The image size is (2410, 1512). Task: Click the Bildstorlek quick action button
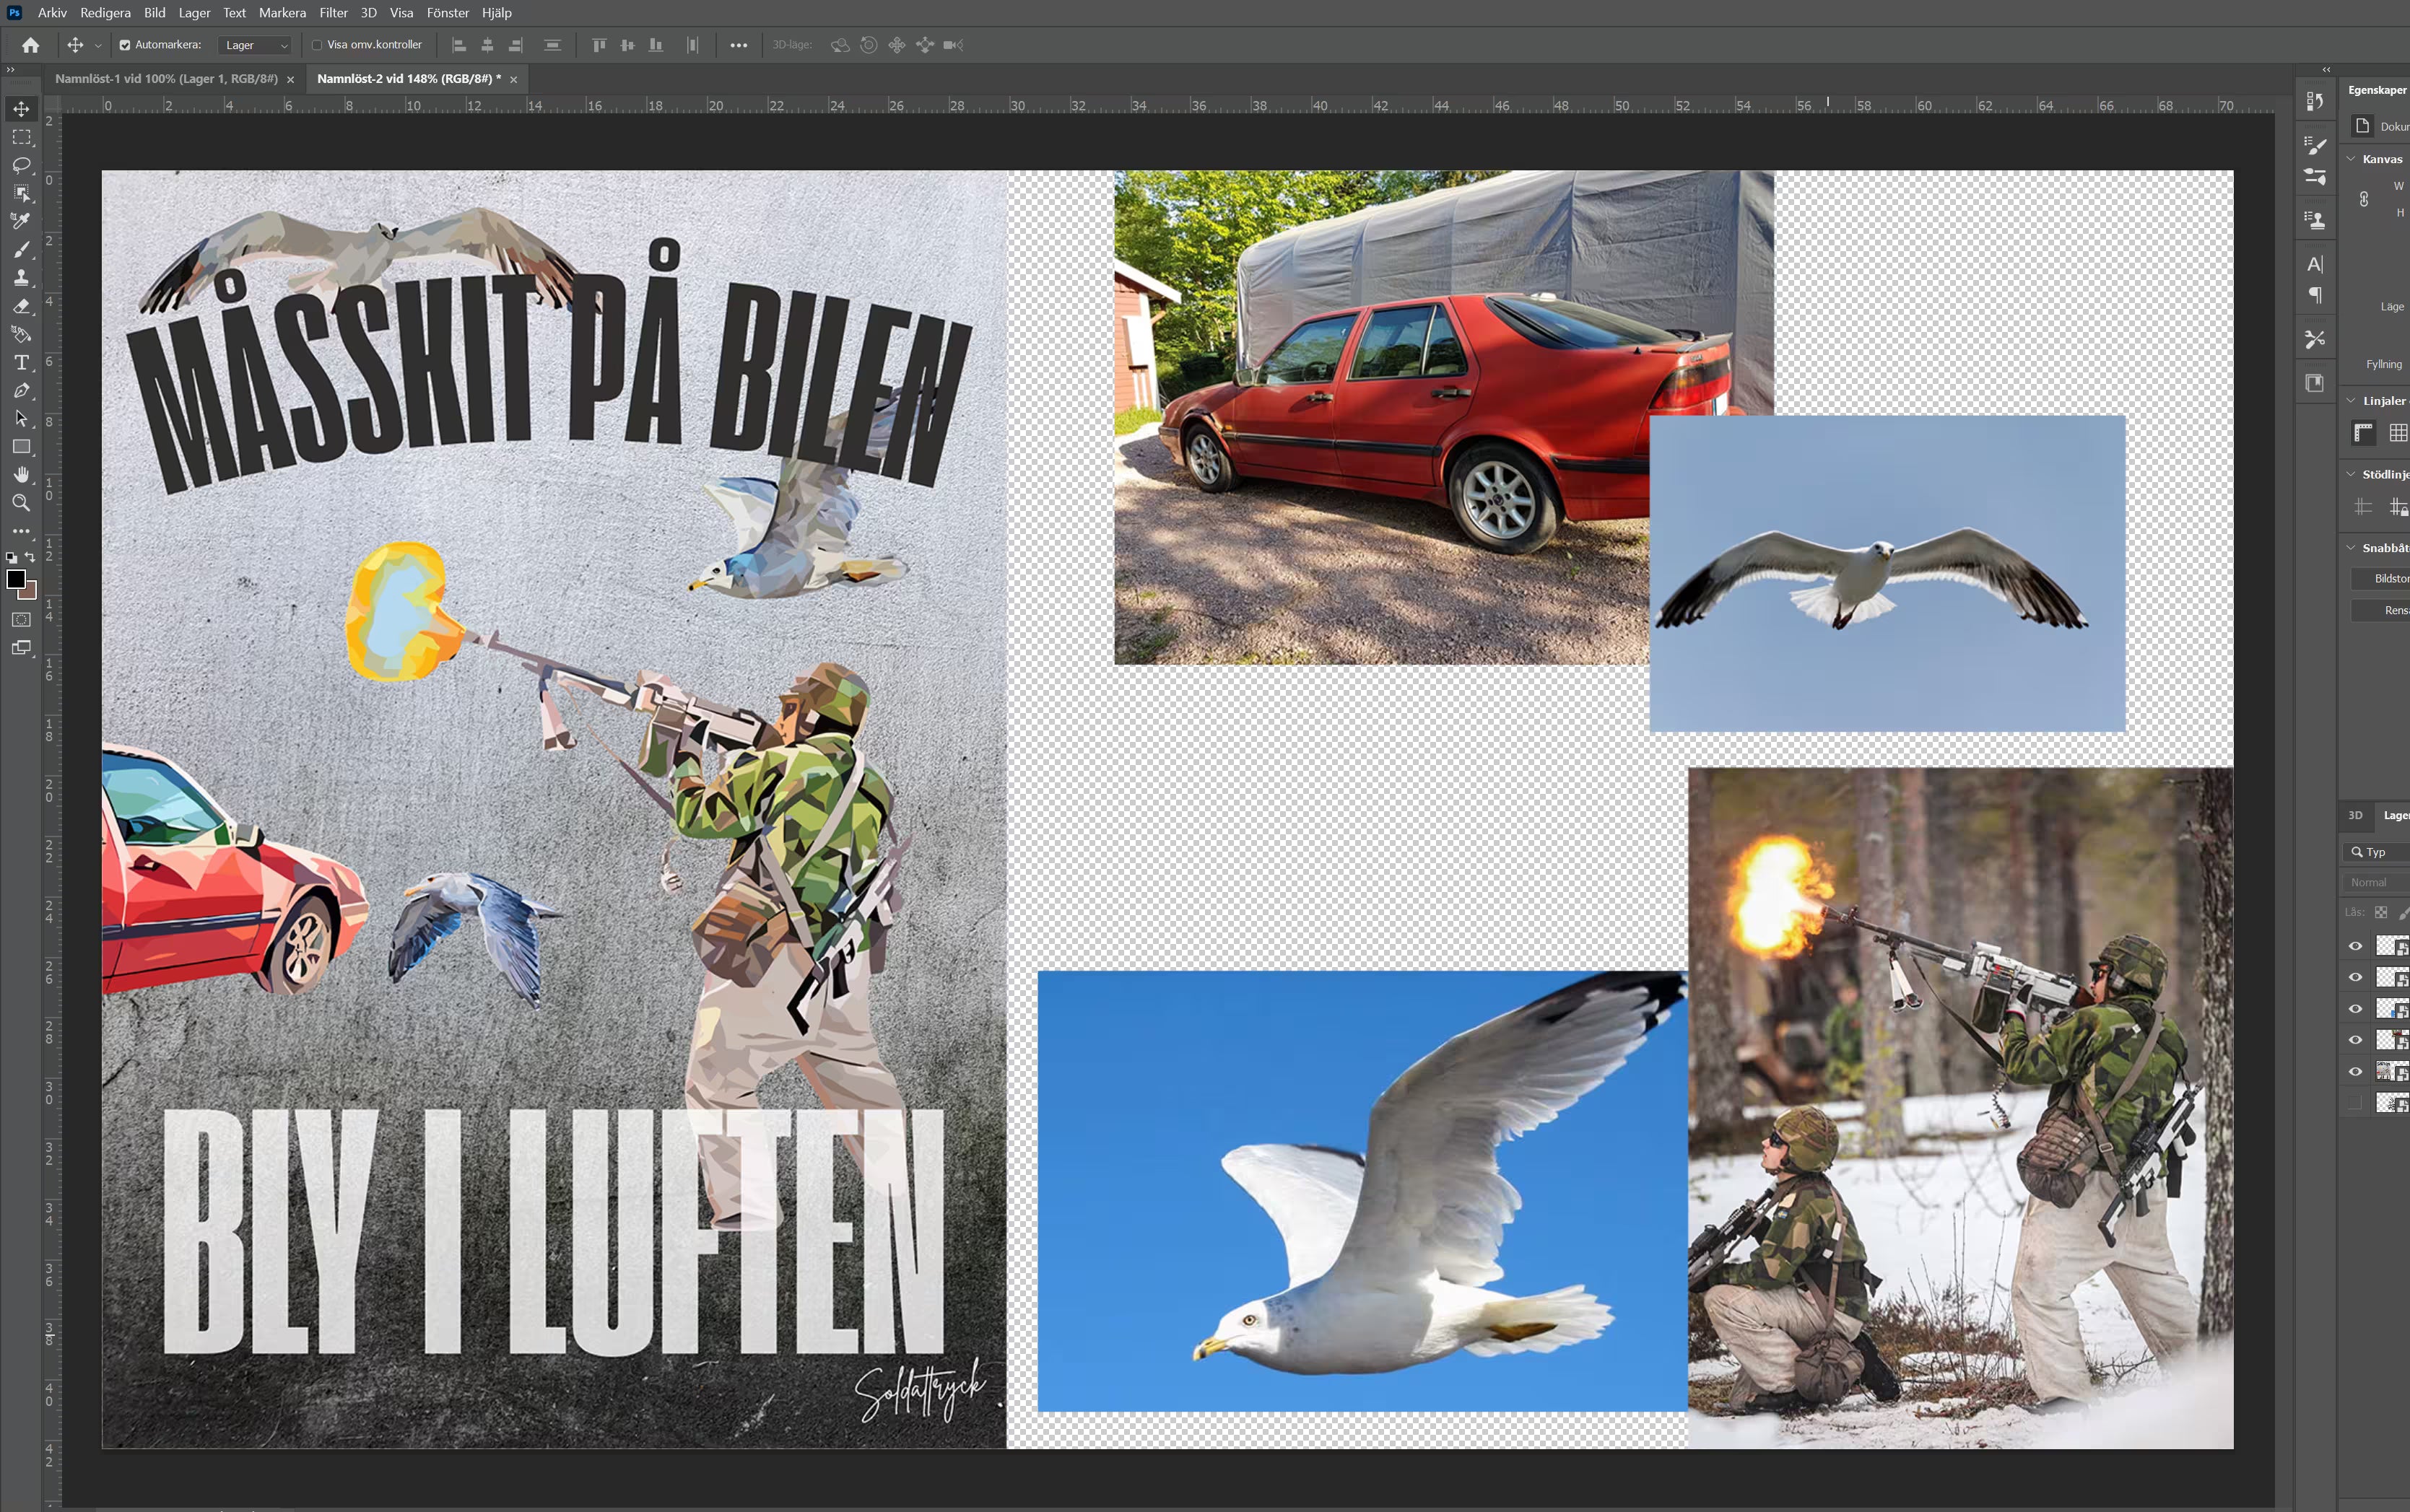click(x=2390, y=579)
